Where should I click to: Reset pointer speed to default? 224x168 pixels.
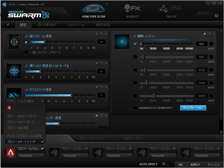pyautogui.click(x=102, y=116)
